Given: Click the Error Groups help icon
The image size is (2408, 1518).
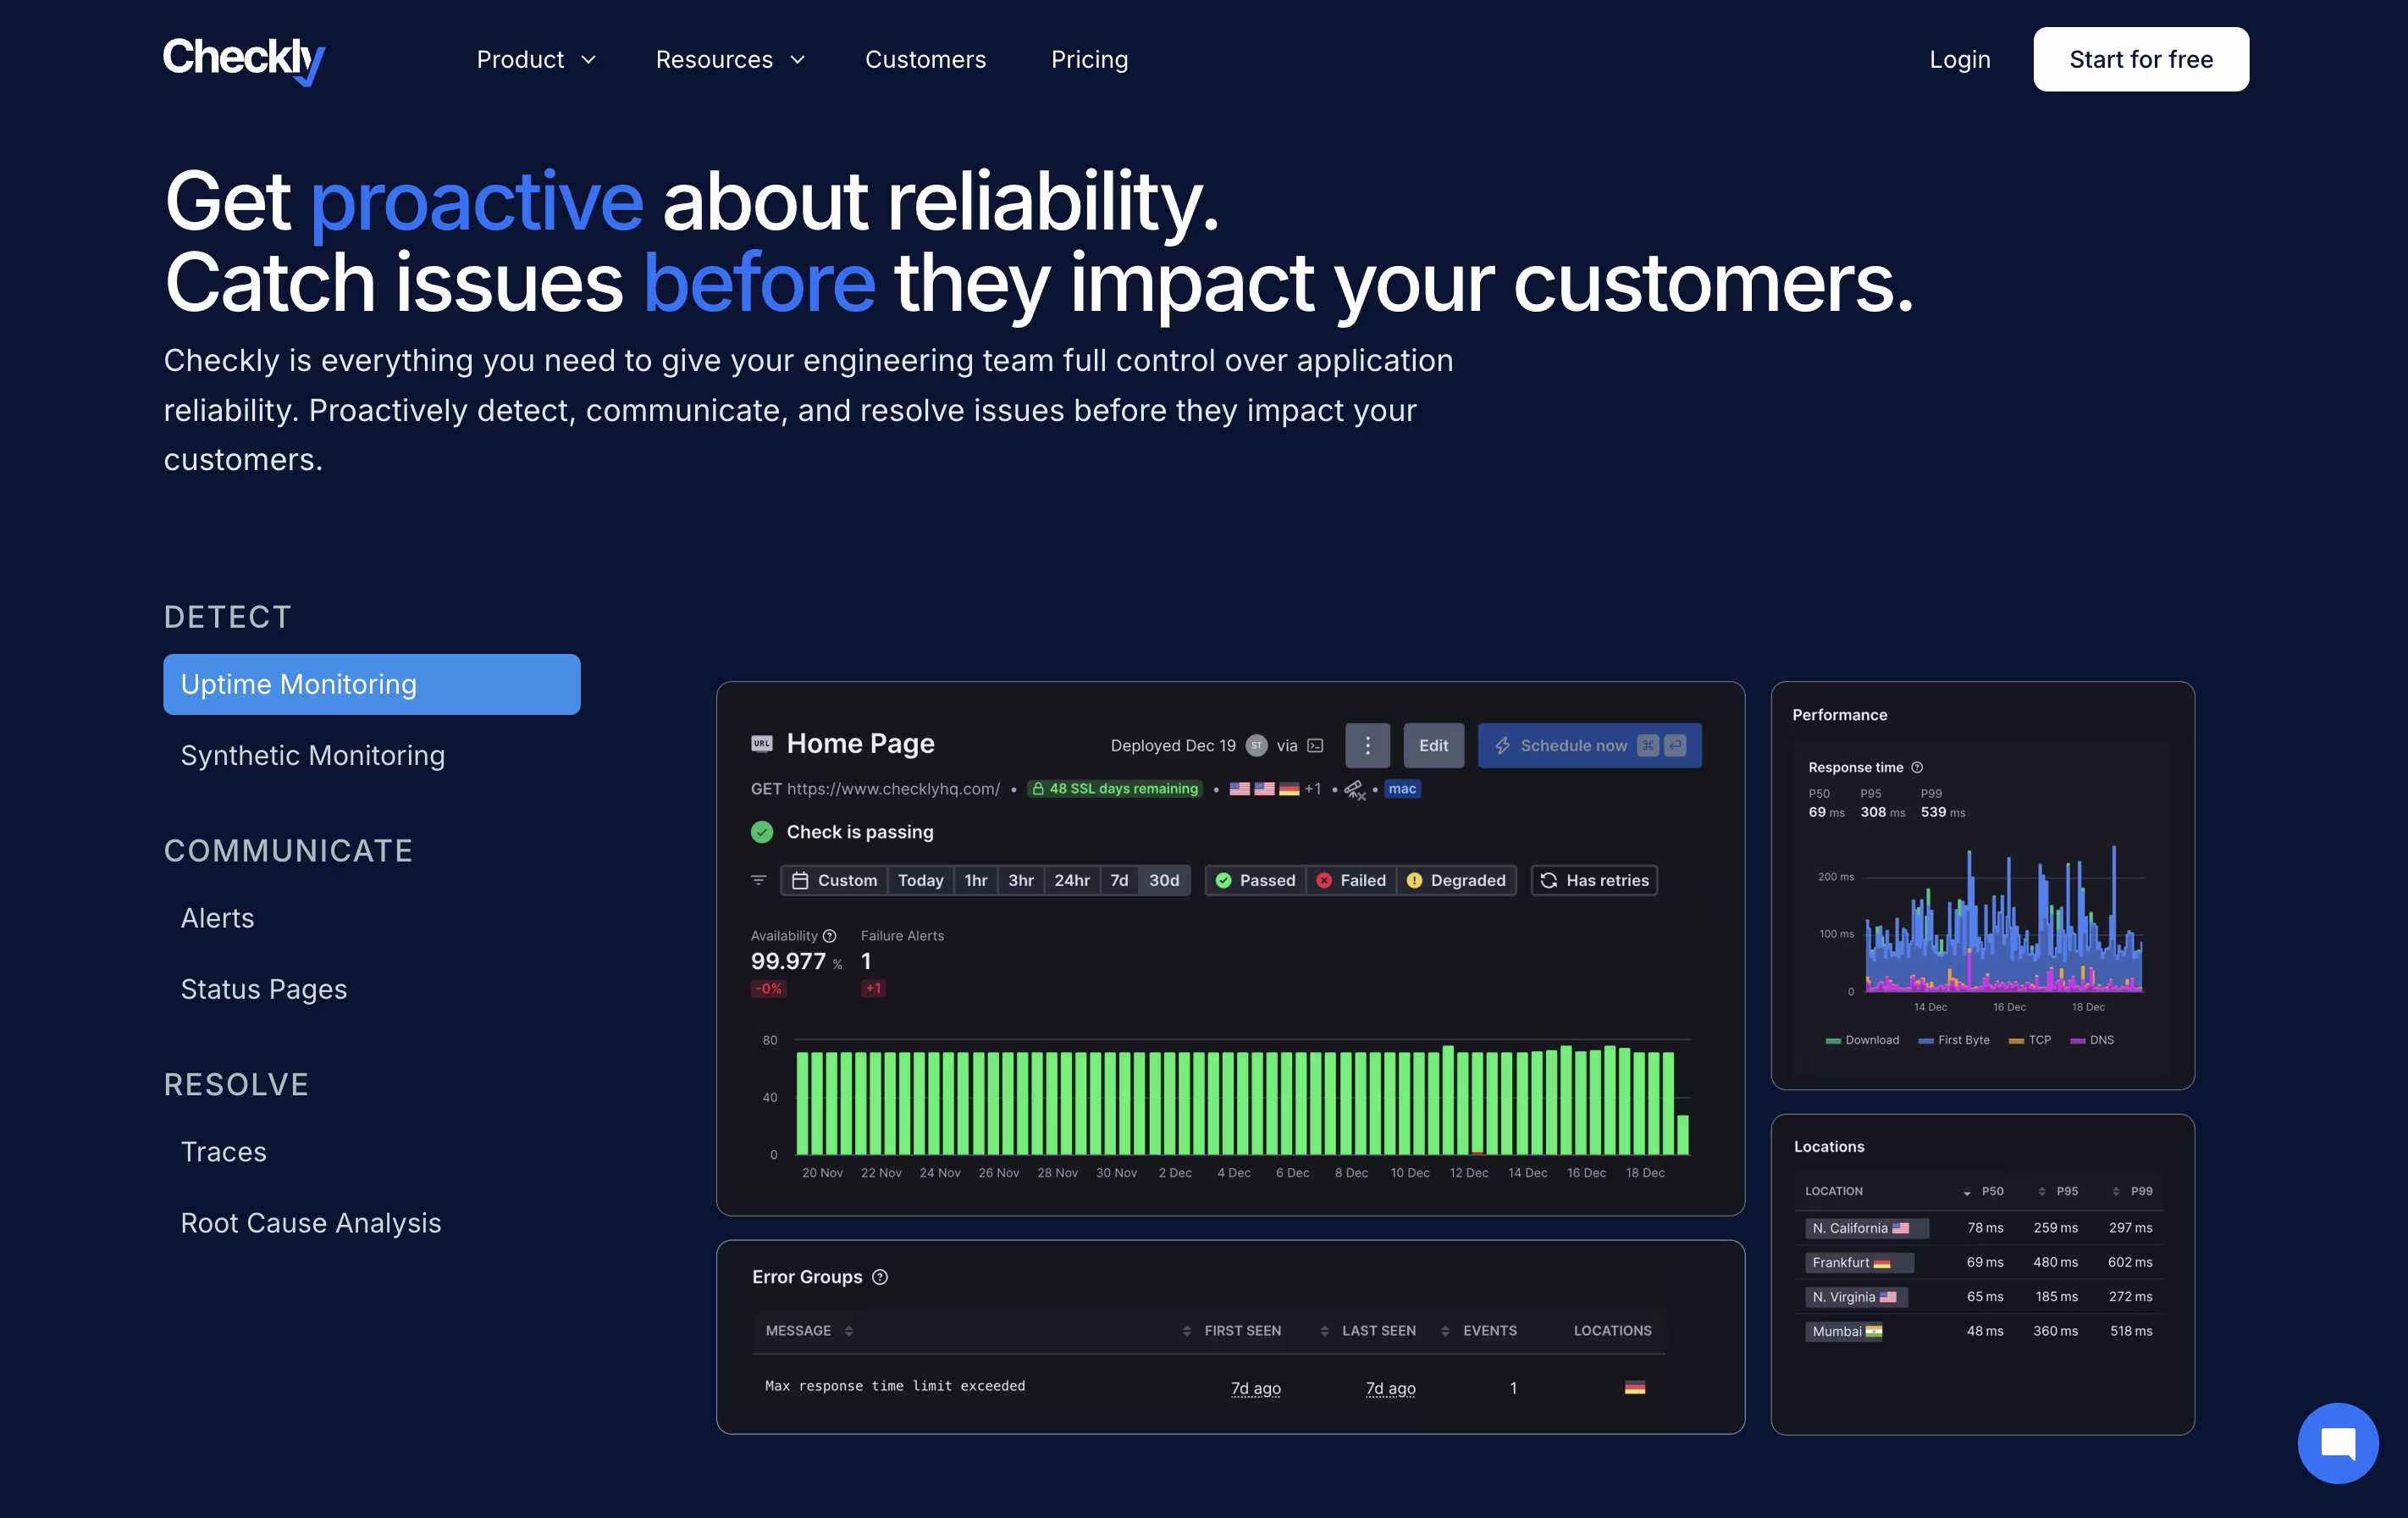Looking at the screenshot, I should [x=880, y=1277].
